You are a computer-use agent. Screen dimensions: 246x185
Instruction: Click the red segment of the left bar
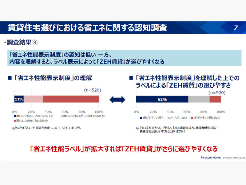click(x=71, y=99)
